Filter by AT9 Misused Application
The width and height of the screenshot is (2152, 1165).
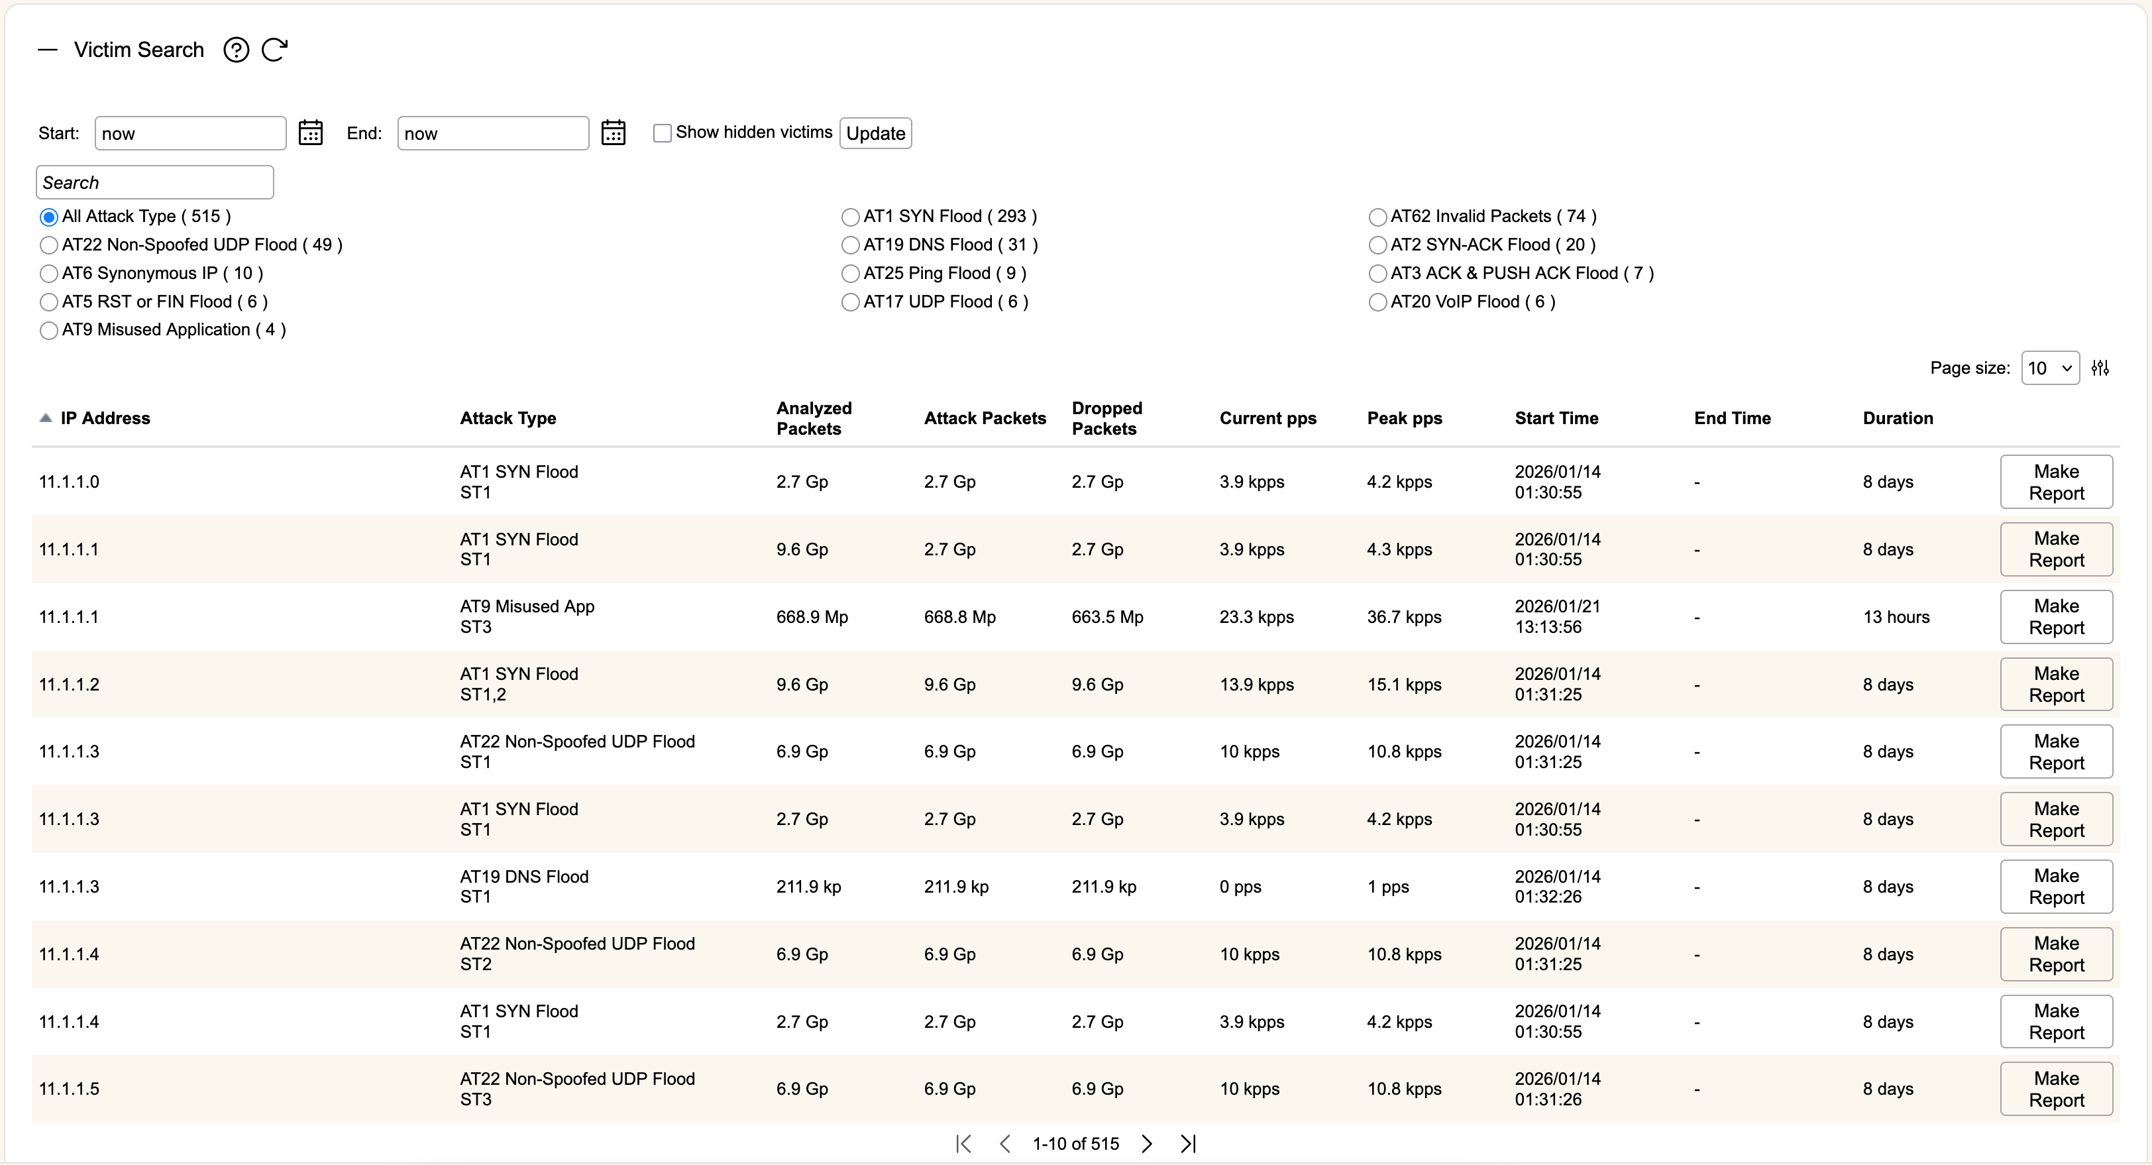49,331
